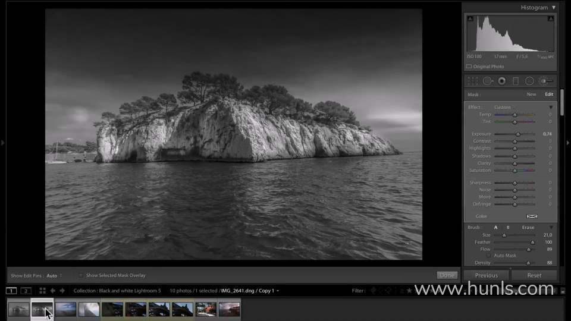Select the last filmstrip thumbnail
This screenshot has width=571, height=321.
tap(229, 309)
